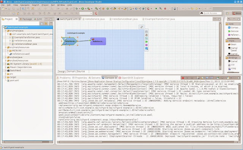Click the Debug bug icon in toolbar
243x150 pixels.
[77, 9]
